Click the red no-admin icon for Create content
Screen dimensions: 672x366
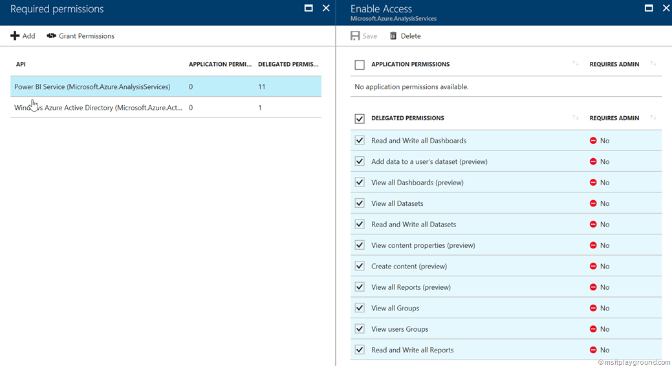click(593, 267)
